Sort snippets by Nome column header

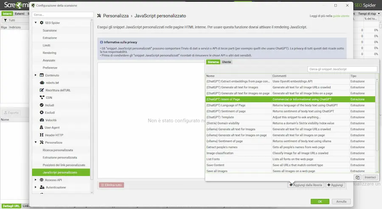tap(239, 76)
